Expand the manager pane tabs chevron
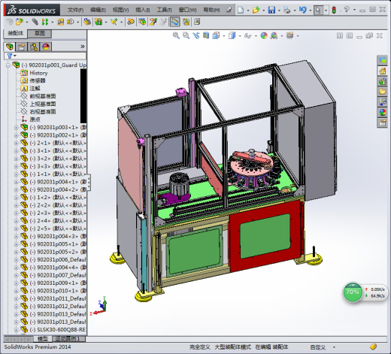Image resolution: width=391 pixels, height=354 pixels. pos(83,47)
